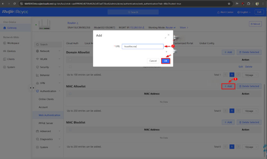
Task: Click the browser back arrow
Action: (3, 4)
